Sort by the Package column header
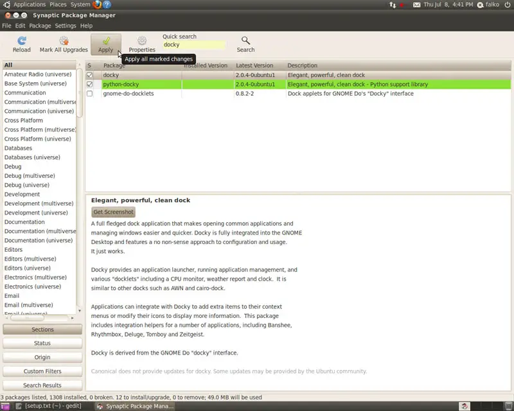 [x=141, y=66]
